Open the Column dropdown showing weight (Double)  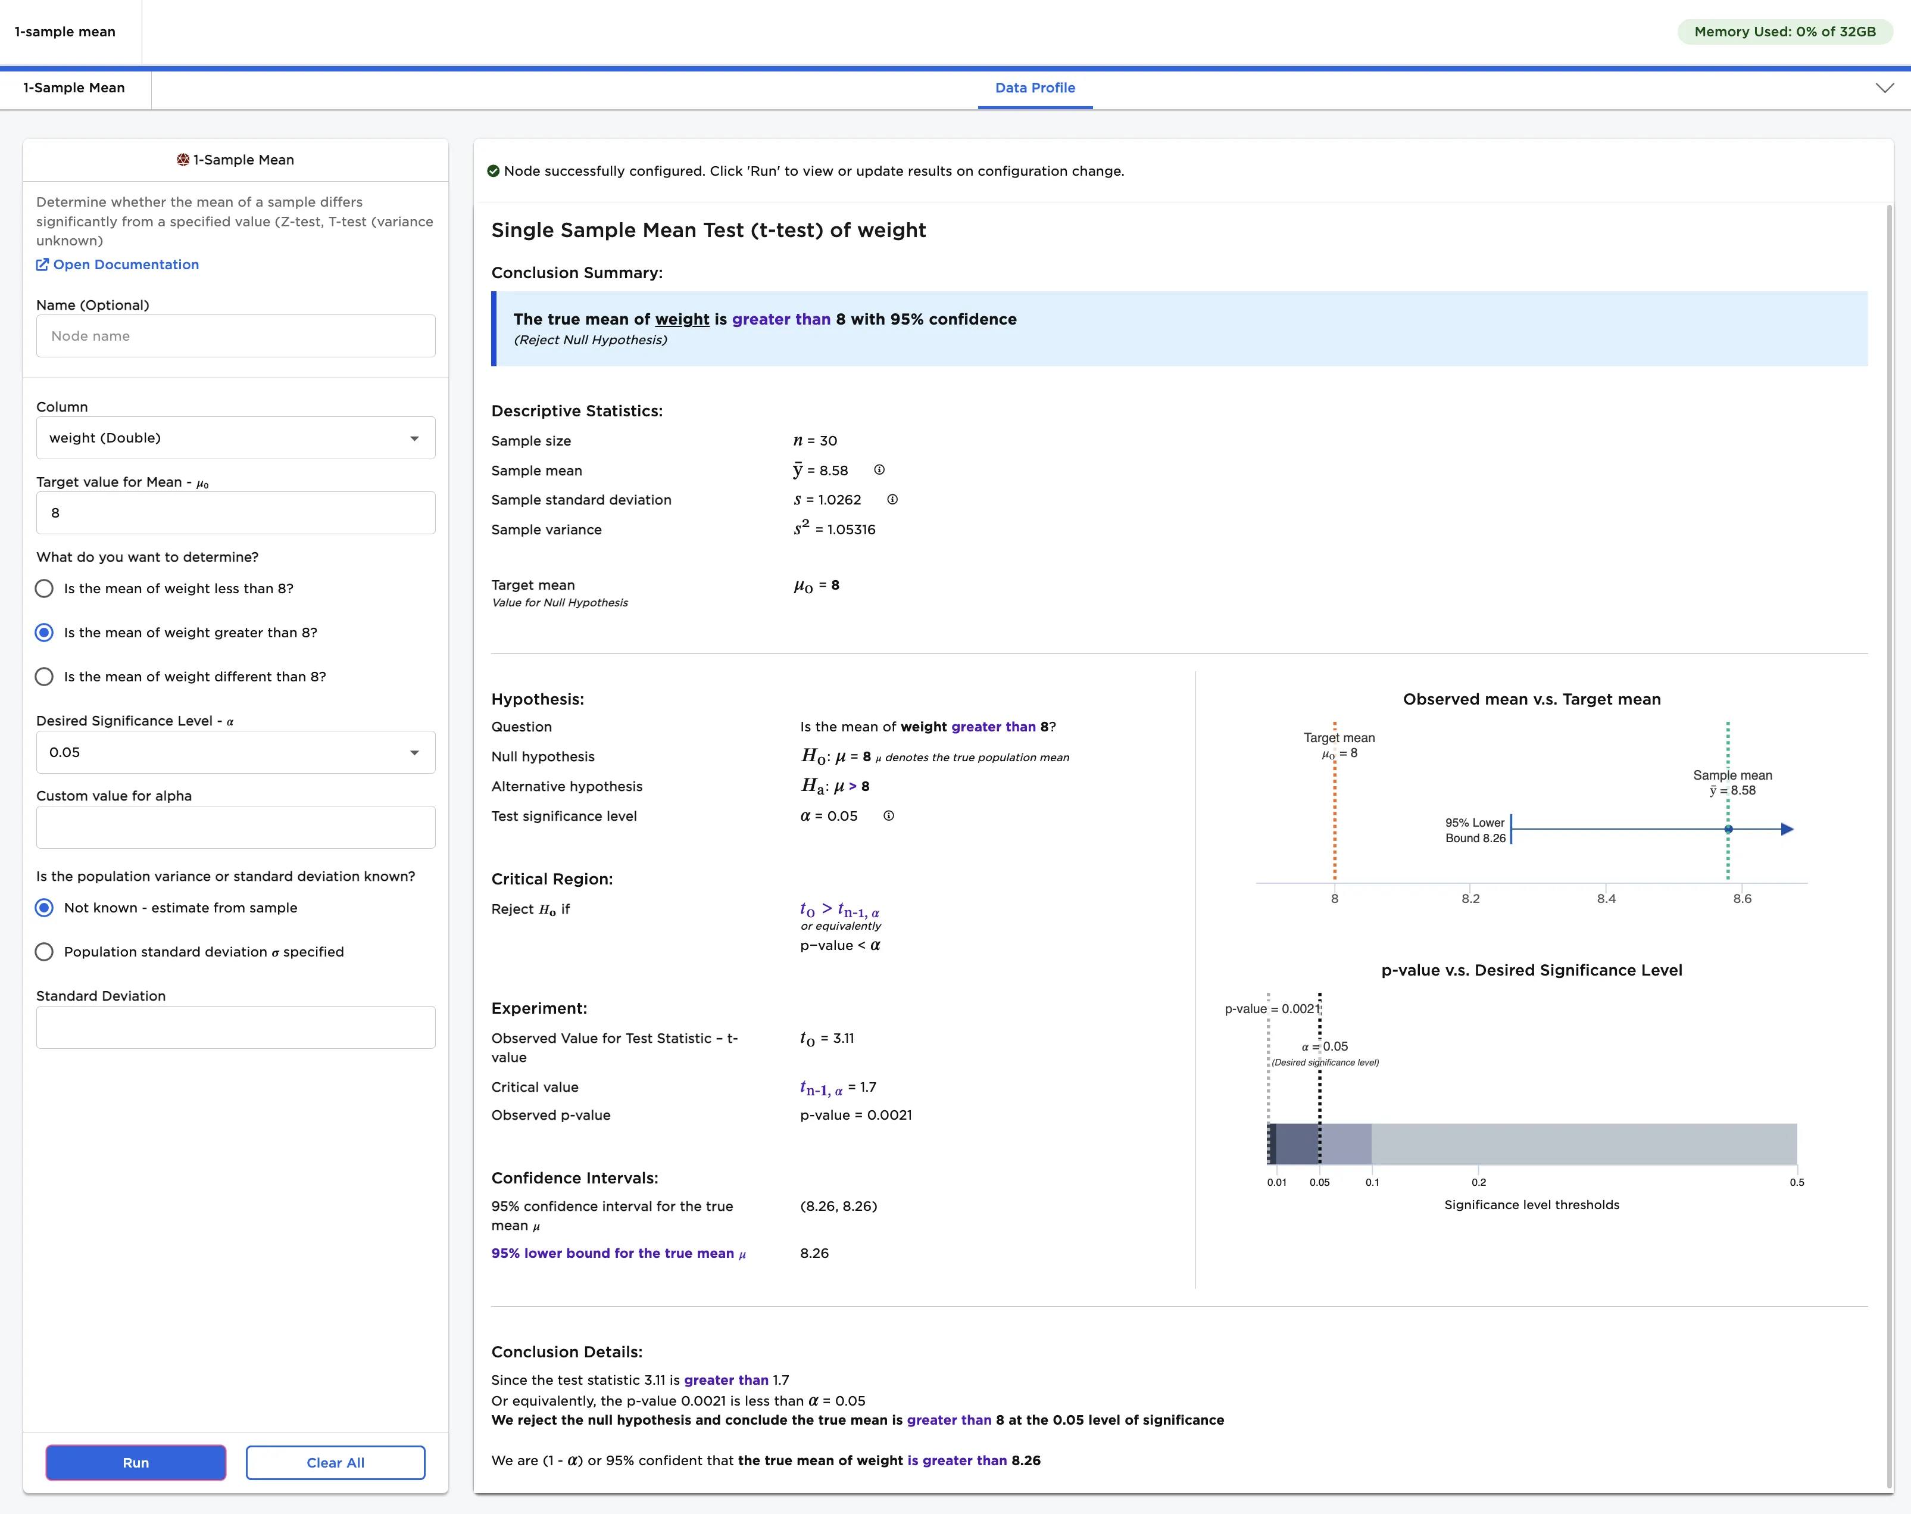pos(236,438)
